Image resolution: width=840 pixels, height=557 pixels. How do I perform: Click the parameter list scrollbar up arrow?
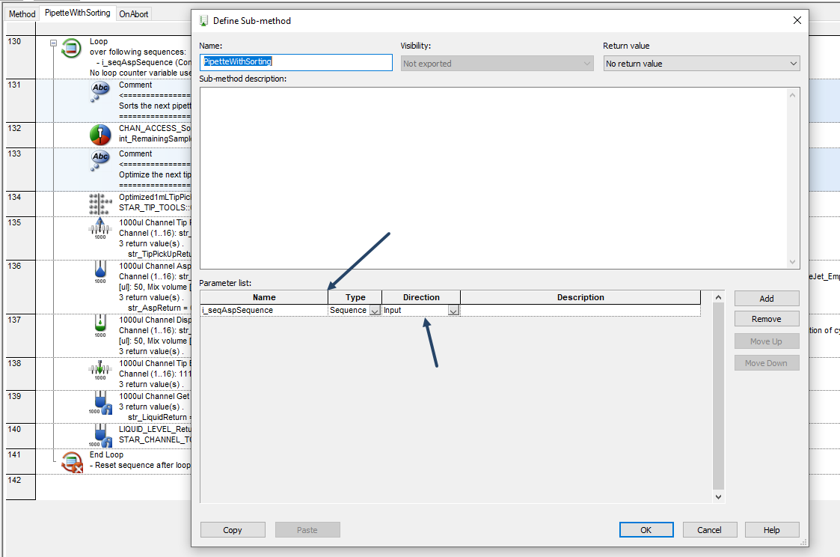coord(718,297)
